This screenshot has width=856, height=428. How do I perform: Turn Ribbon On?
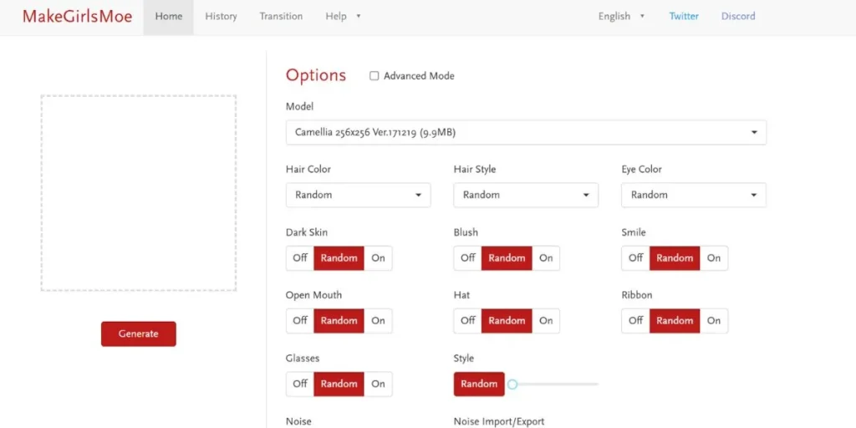(x=714, y=321)
